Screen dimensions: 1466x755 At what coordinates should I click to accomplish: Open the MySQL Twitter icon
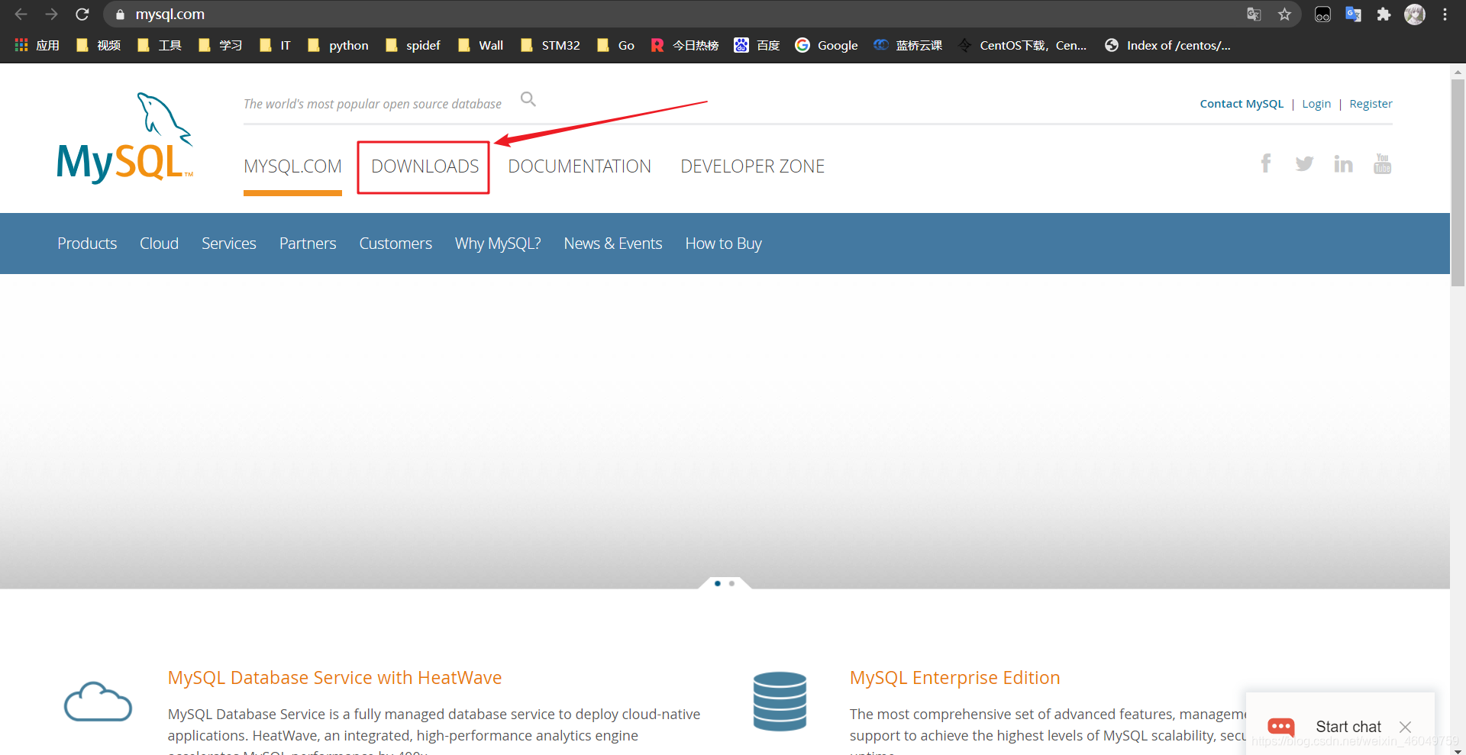1304,163
